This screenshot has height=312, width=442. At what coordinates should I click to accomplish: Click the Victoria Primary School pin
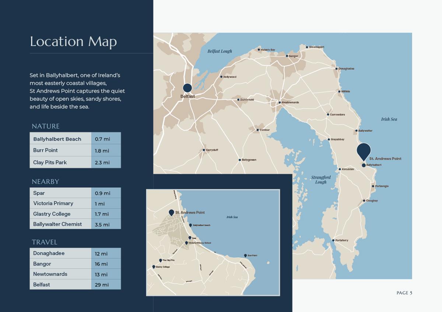(x=186, y=243)
